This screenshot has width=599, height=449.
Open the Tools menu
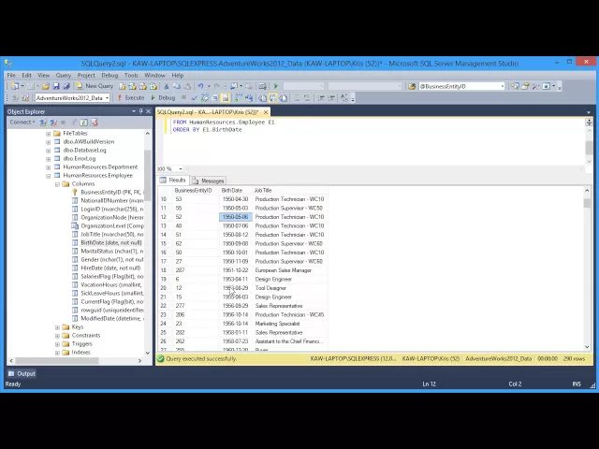(131, 75)
